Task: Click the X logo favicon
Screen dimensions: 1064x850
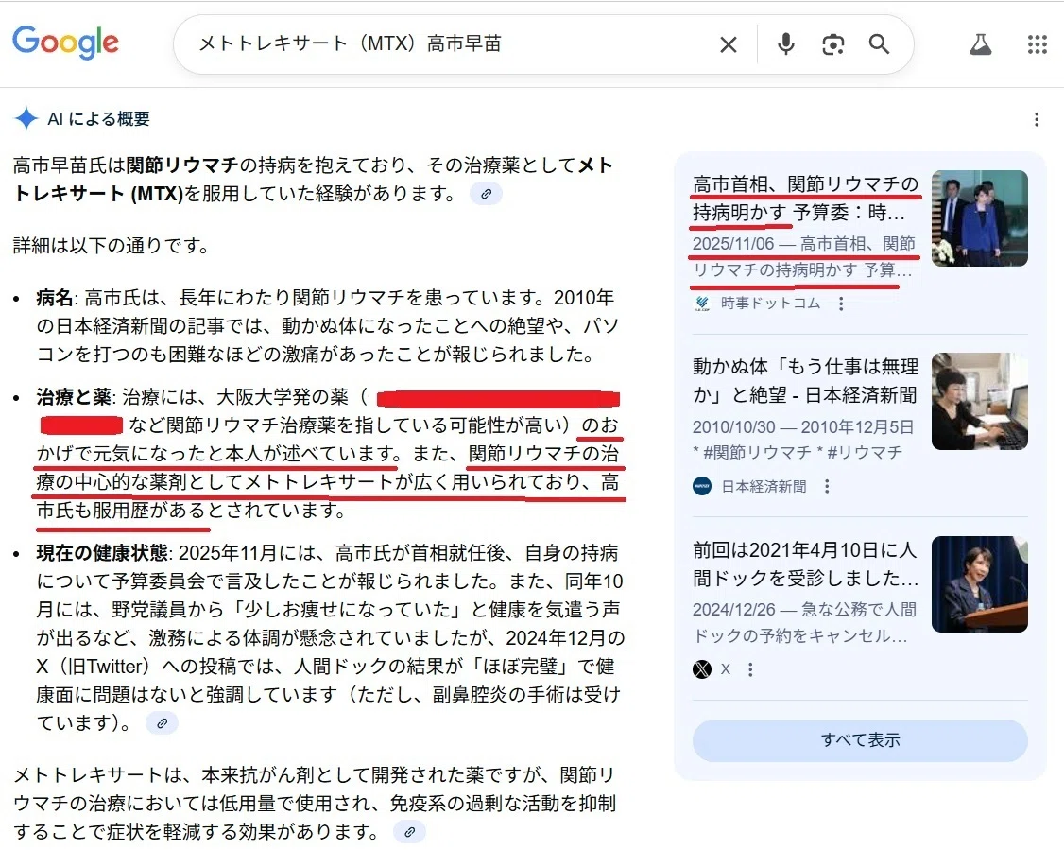Action: click(702, 669)
